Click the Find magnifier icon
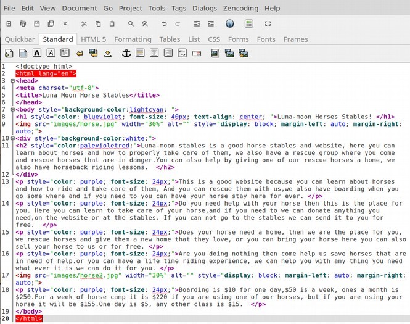This screenshot has height=324, width=410. pos(131,24)
